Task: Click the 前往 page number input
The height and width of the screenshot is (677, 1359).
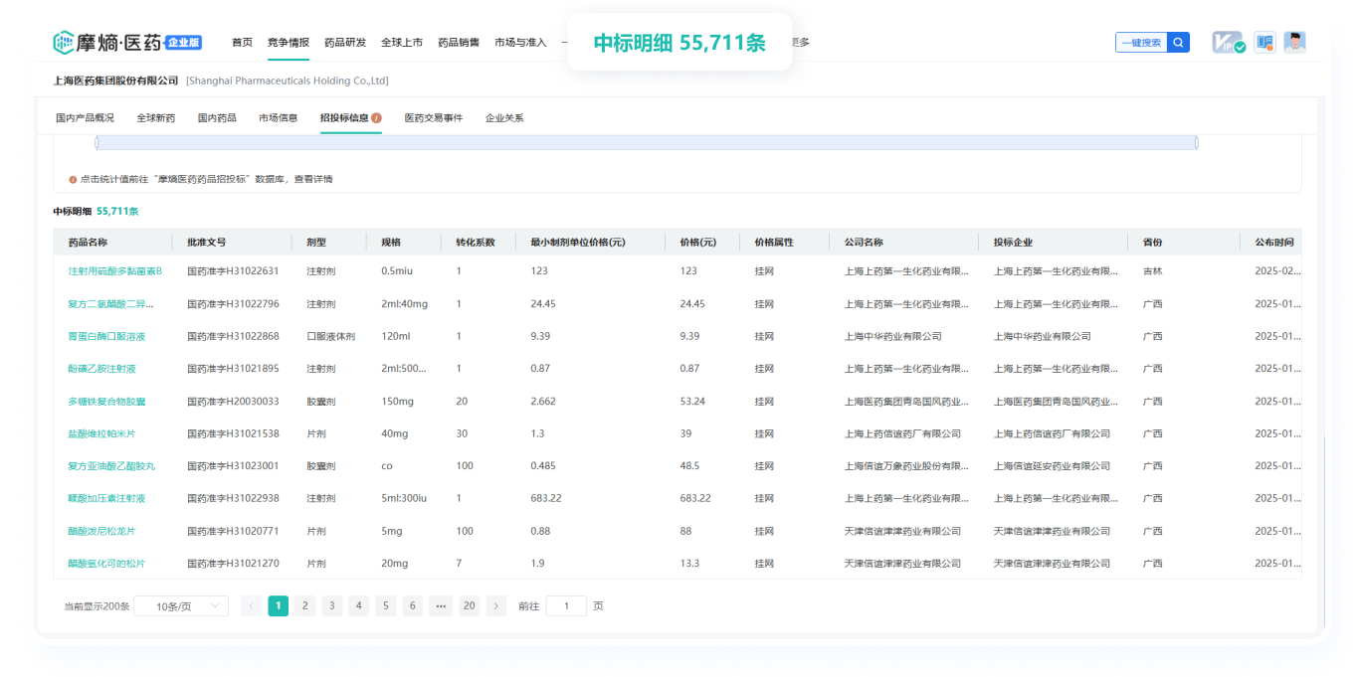Action: 566,606
